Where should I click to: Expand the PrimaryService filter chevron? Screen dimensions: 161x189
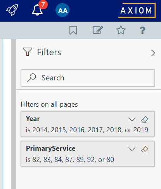coord(132,149)
